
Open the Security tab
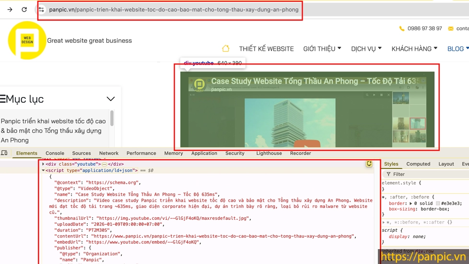[235, 153]
